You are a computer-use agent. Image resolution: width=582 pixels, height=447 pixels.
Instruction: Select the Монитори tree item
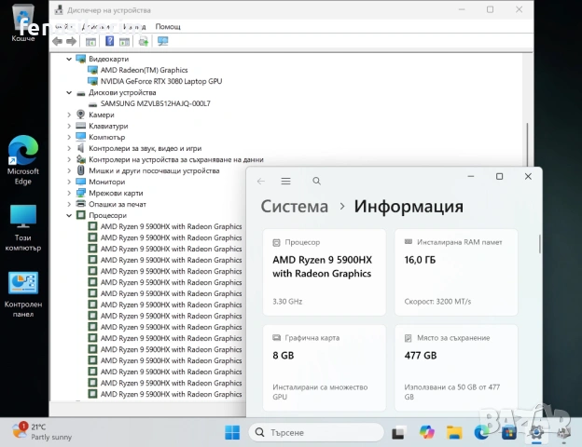(x=107, y=182)
